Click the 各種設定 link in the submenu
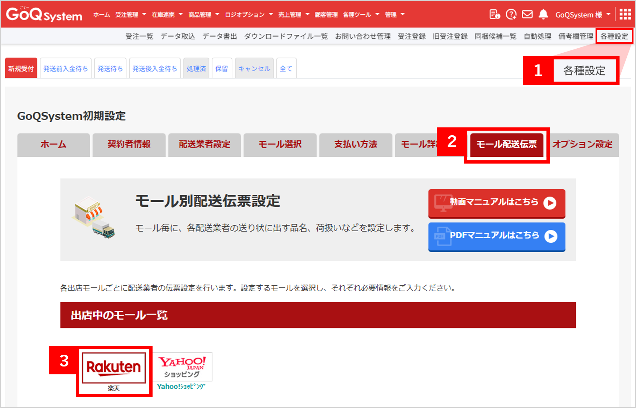 [614, 36]
